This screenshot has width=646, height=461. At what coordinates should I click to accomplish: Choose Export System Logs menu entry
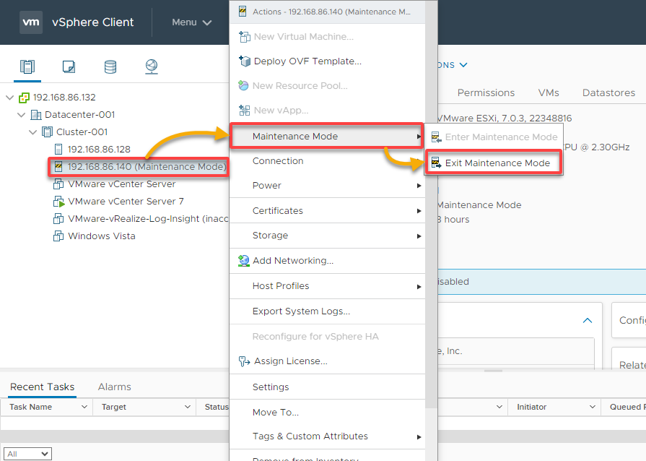[327, 311]
